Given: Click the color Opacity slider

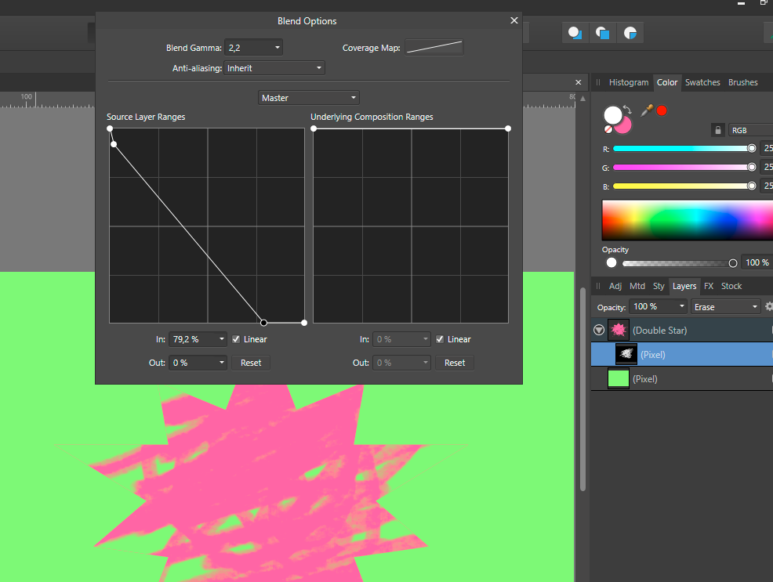Looking at the screenshot, I should pyautogui.click(x=680, y=263).
